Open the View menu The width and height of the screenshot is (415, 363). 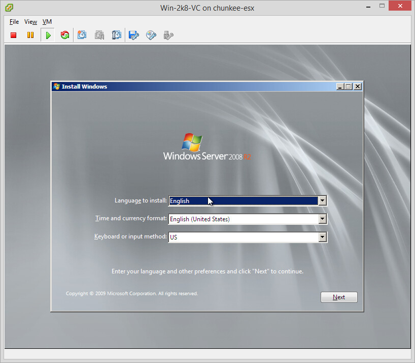pos(30,22)
